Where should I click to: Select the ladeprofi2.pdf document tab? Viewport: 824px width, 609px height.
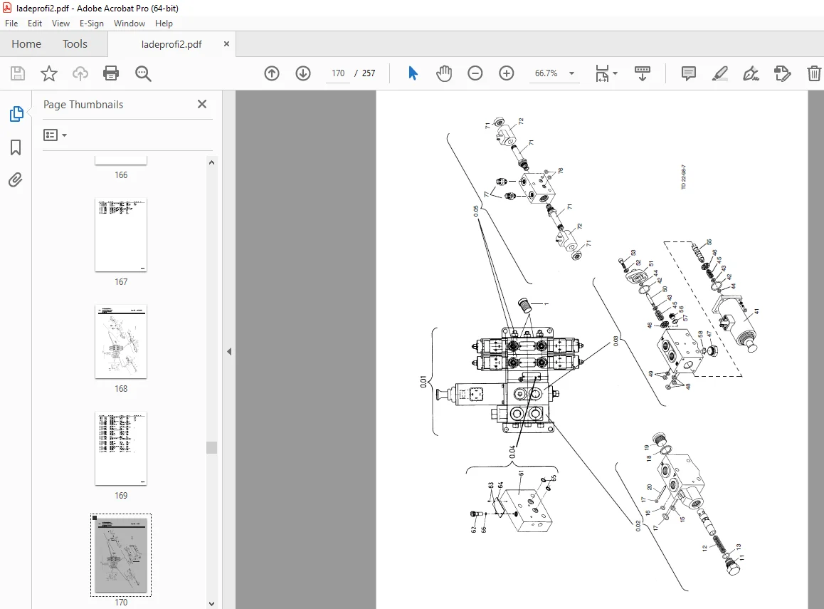[171, 44]
